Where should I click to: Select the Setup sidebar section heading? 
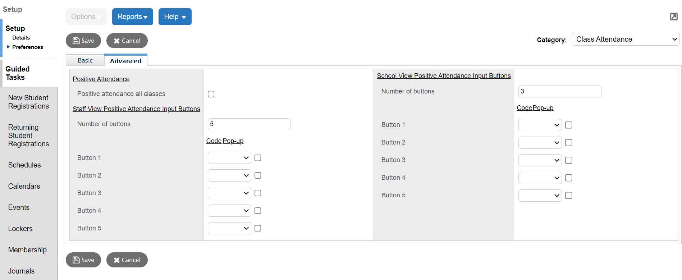(15, 28)
